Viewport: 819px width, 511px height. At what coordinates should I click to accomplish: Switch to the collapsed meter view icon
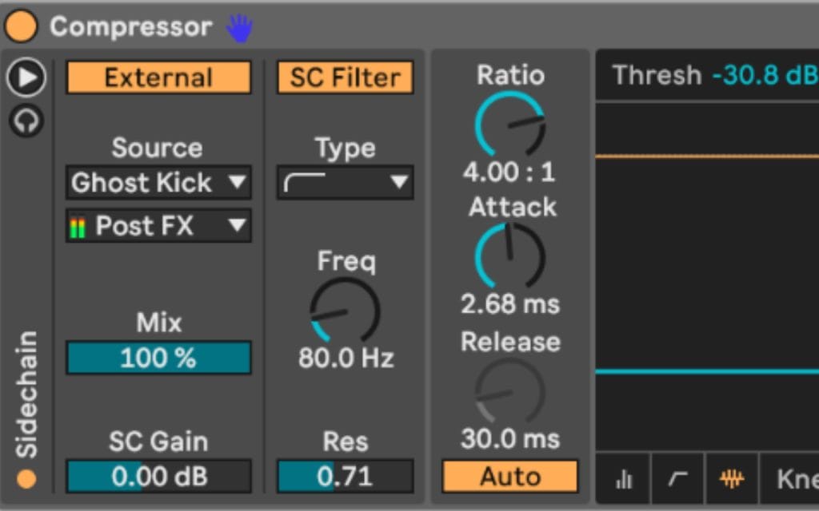624,479
